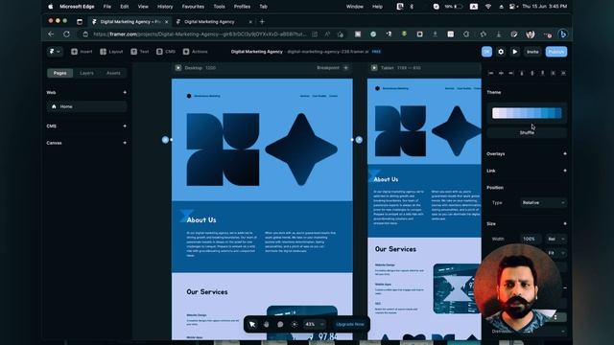
Task: Click the Invite button
Action: [x=532, y=52]
